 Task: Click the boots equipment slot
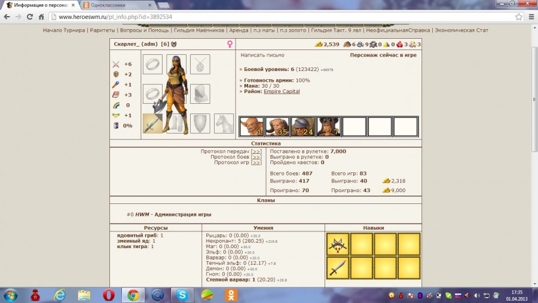click(176, 123)
